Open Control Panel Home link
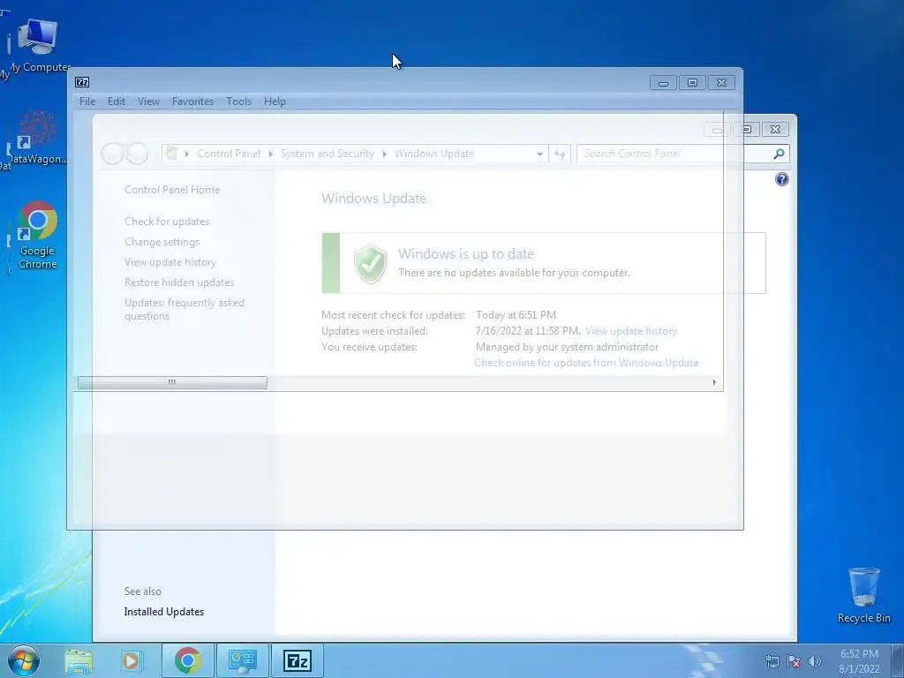904x678 pixels. pyautogui.click(x=172, y=190)
